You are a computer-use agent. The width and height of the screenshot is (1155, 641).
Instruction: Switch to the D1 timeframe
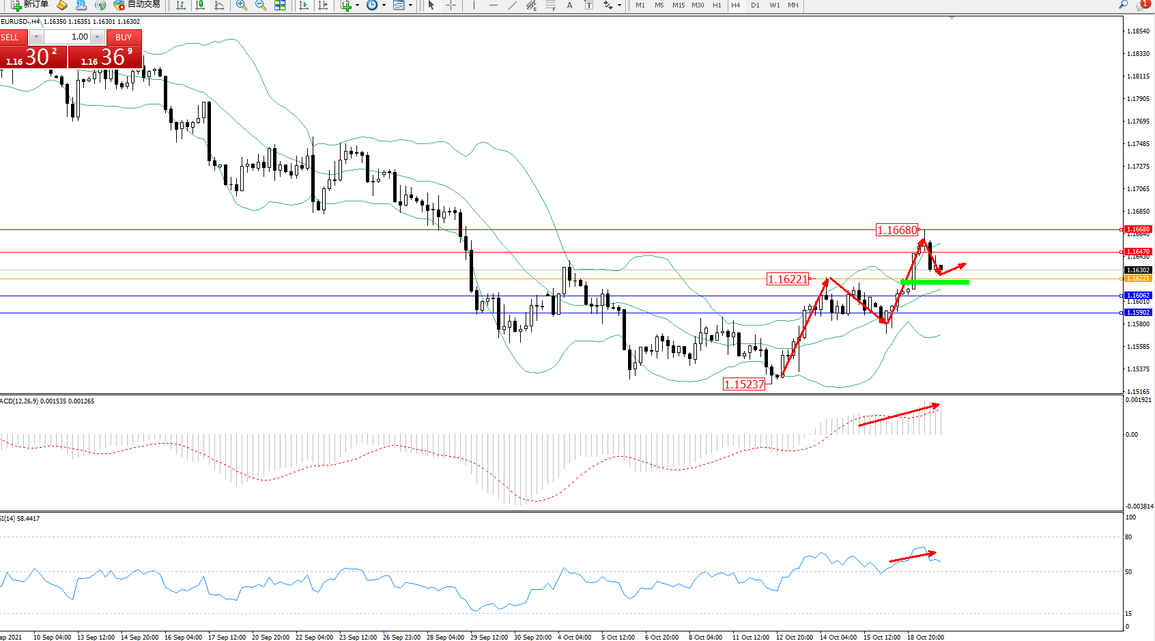click(x=755, y=5)
